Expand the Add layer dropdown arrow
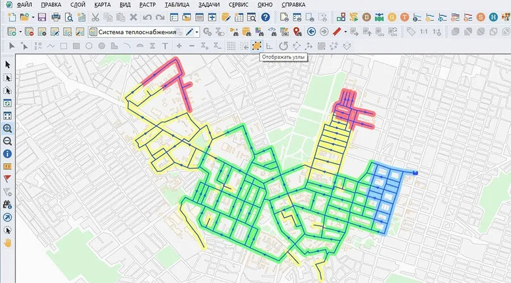This screenshot has width=511, height=283. (x=20, y=32)
